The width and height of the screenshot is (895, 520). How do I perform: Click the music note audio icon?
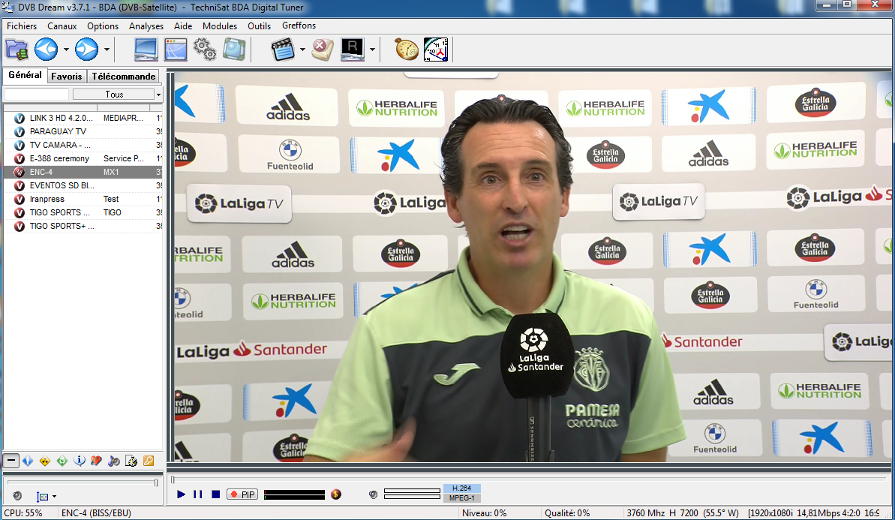[114, 461]
